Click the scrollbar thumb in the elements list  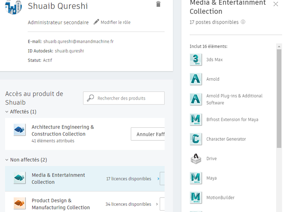[x=279, y=98]
